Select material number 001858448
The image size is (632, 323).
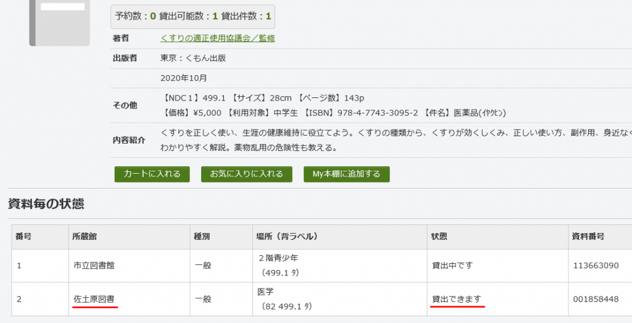point(596,299)
